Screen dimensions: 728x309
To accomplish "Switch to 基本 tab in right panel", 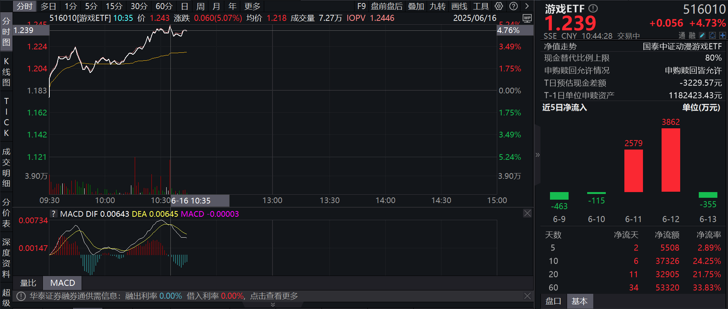I will 580,301.
